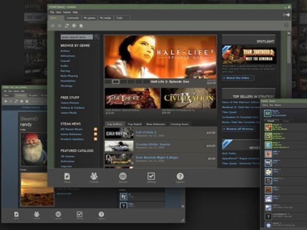Select the Store tab in the Store window

click(x=55, y=18)
